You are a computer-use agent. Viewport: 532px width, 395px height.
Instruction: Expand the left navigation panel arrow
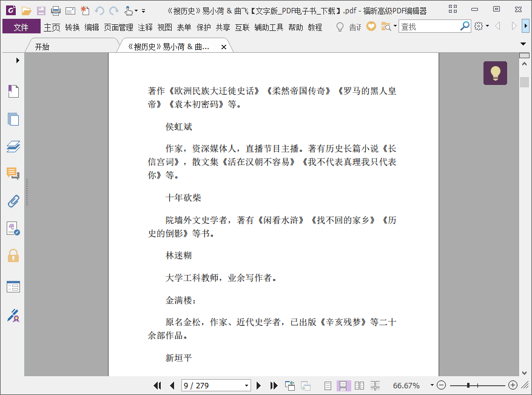pos(18,61)
